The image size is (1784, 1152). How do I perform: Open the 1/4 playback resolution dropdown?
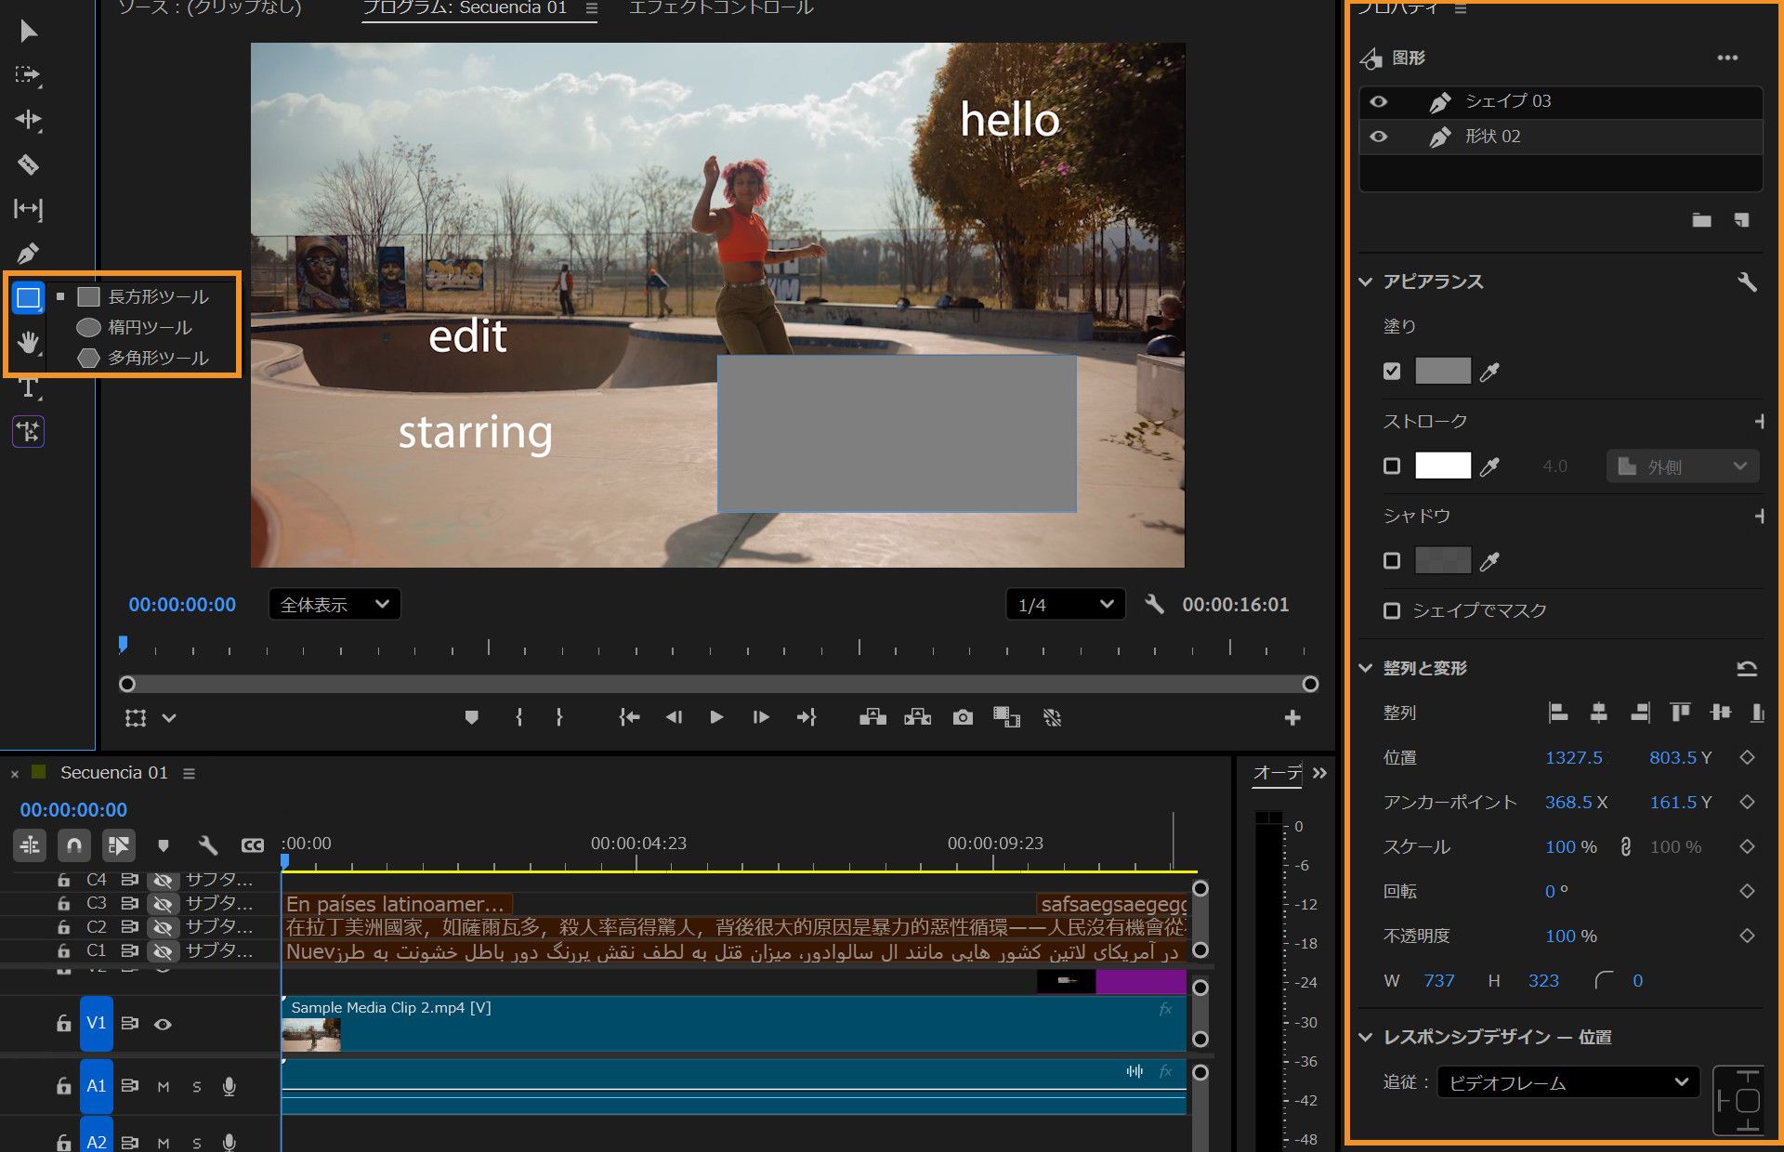click(x=1065, y=604)
